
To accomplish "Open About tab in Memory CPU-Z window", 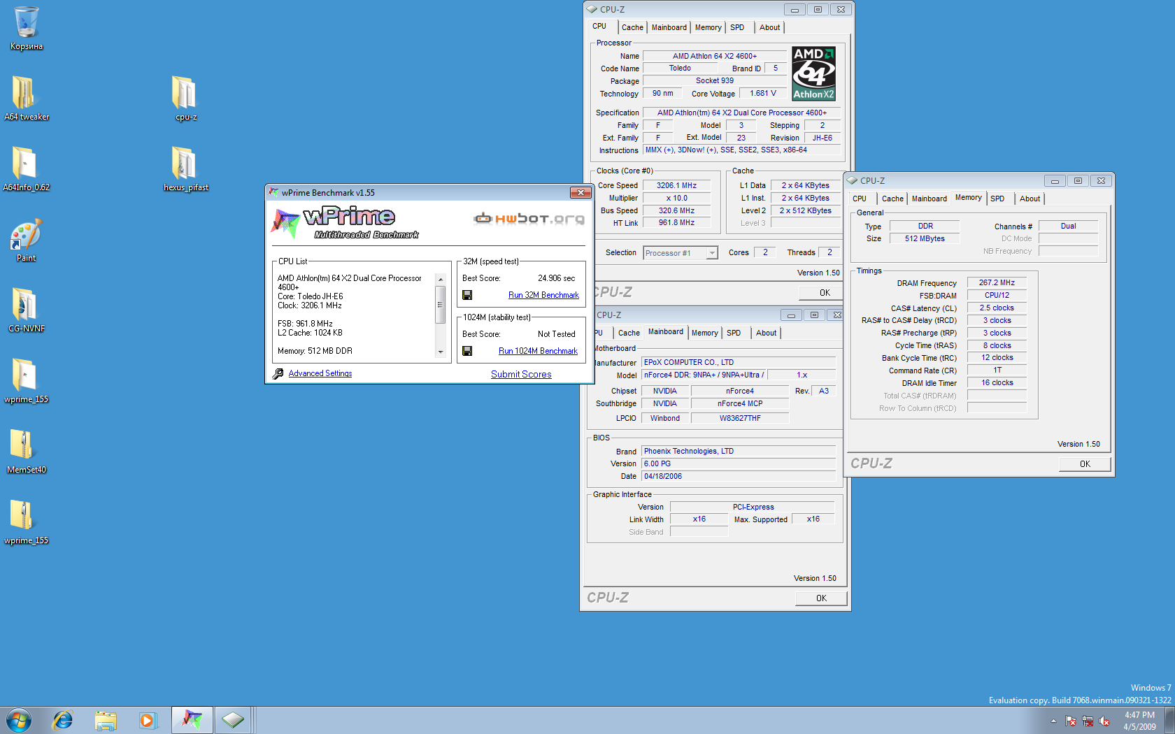I will [x=1030, y=199].
